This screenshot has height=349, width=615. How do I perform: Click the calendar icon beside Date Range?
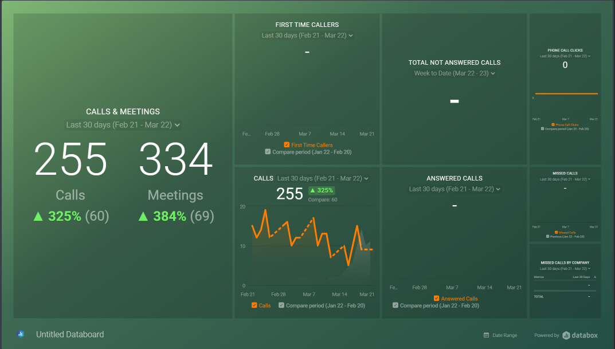click(x=486, y=335)
